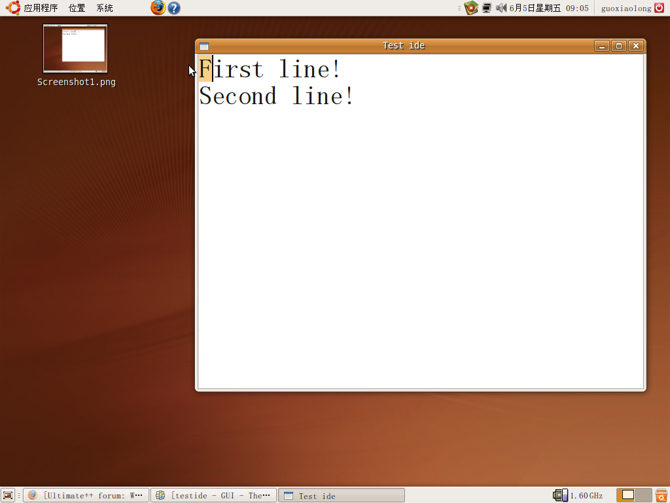Switch to the Ultimate++ forum taskbar window
The height and width of the screenshot is (503, 670).
[86, 495]
